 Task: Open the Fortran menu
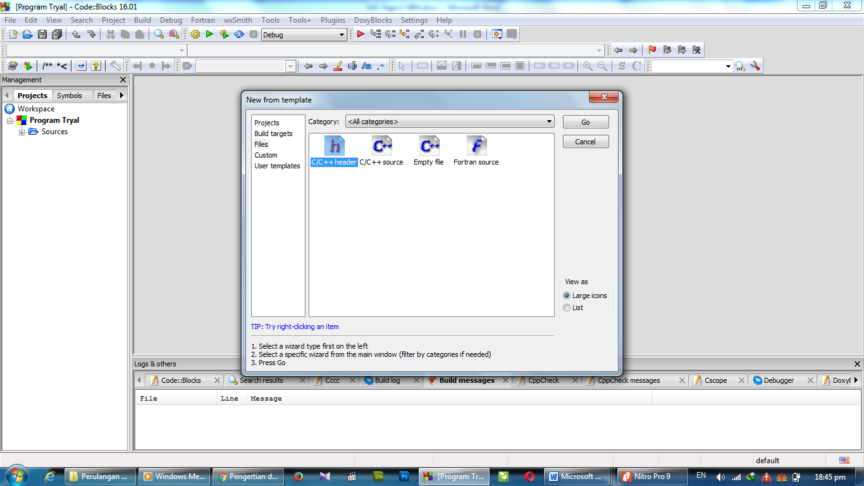pyautogui.click(x=203, y=20)
